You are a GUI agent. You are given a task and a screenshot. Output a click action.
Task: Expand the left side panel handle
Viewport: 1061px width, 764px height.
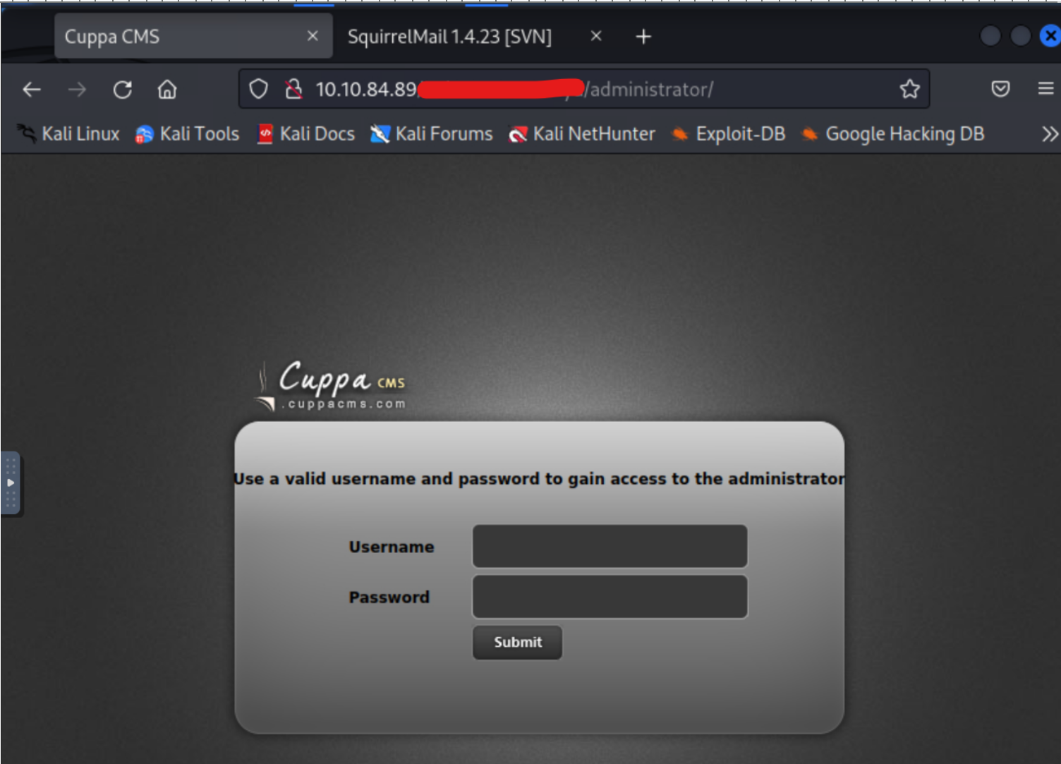[x=11, y=483]
